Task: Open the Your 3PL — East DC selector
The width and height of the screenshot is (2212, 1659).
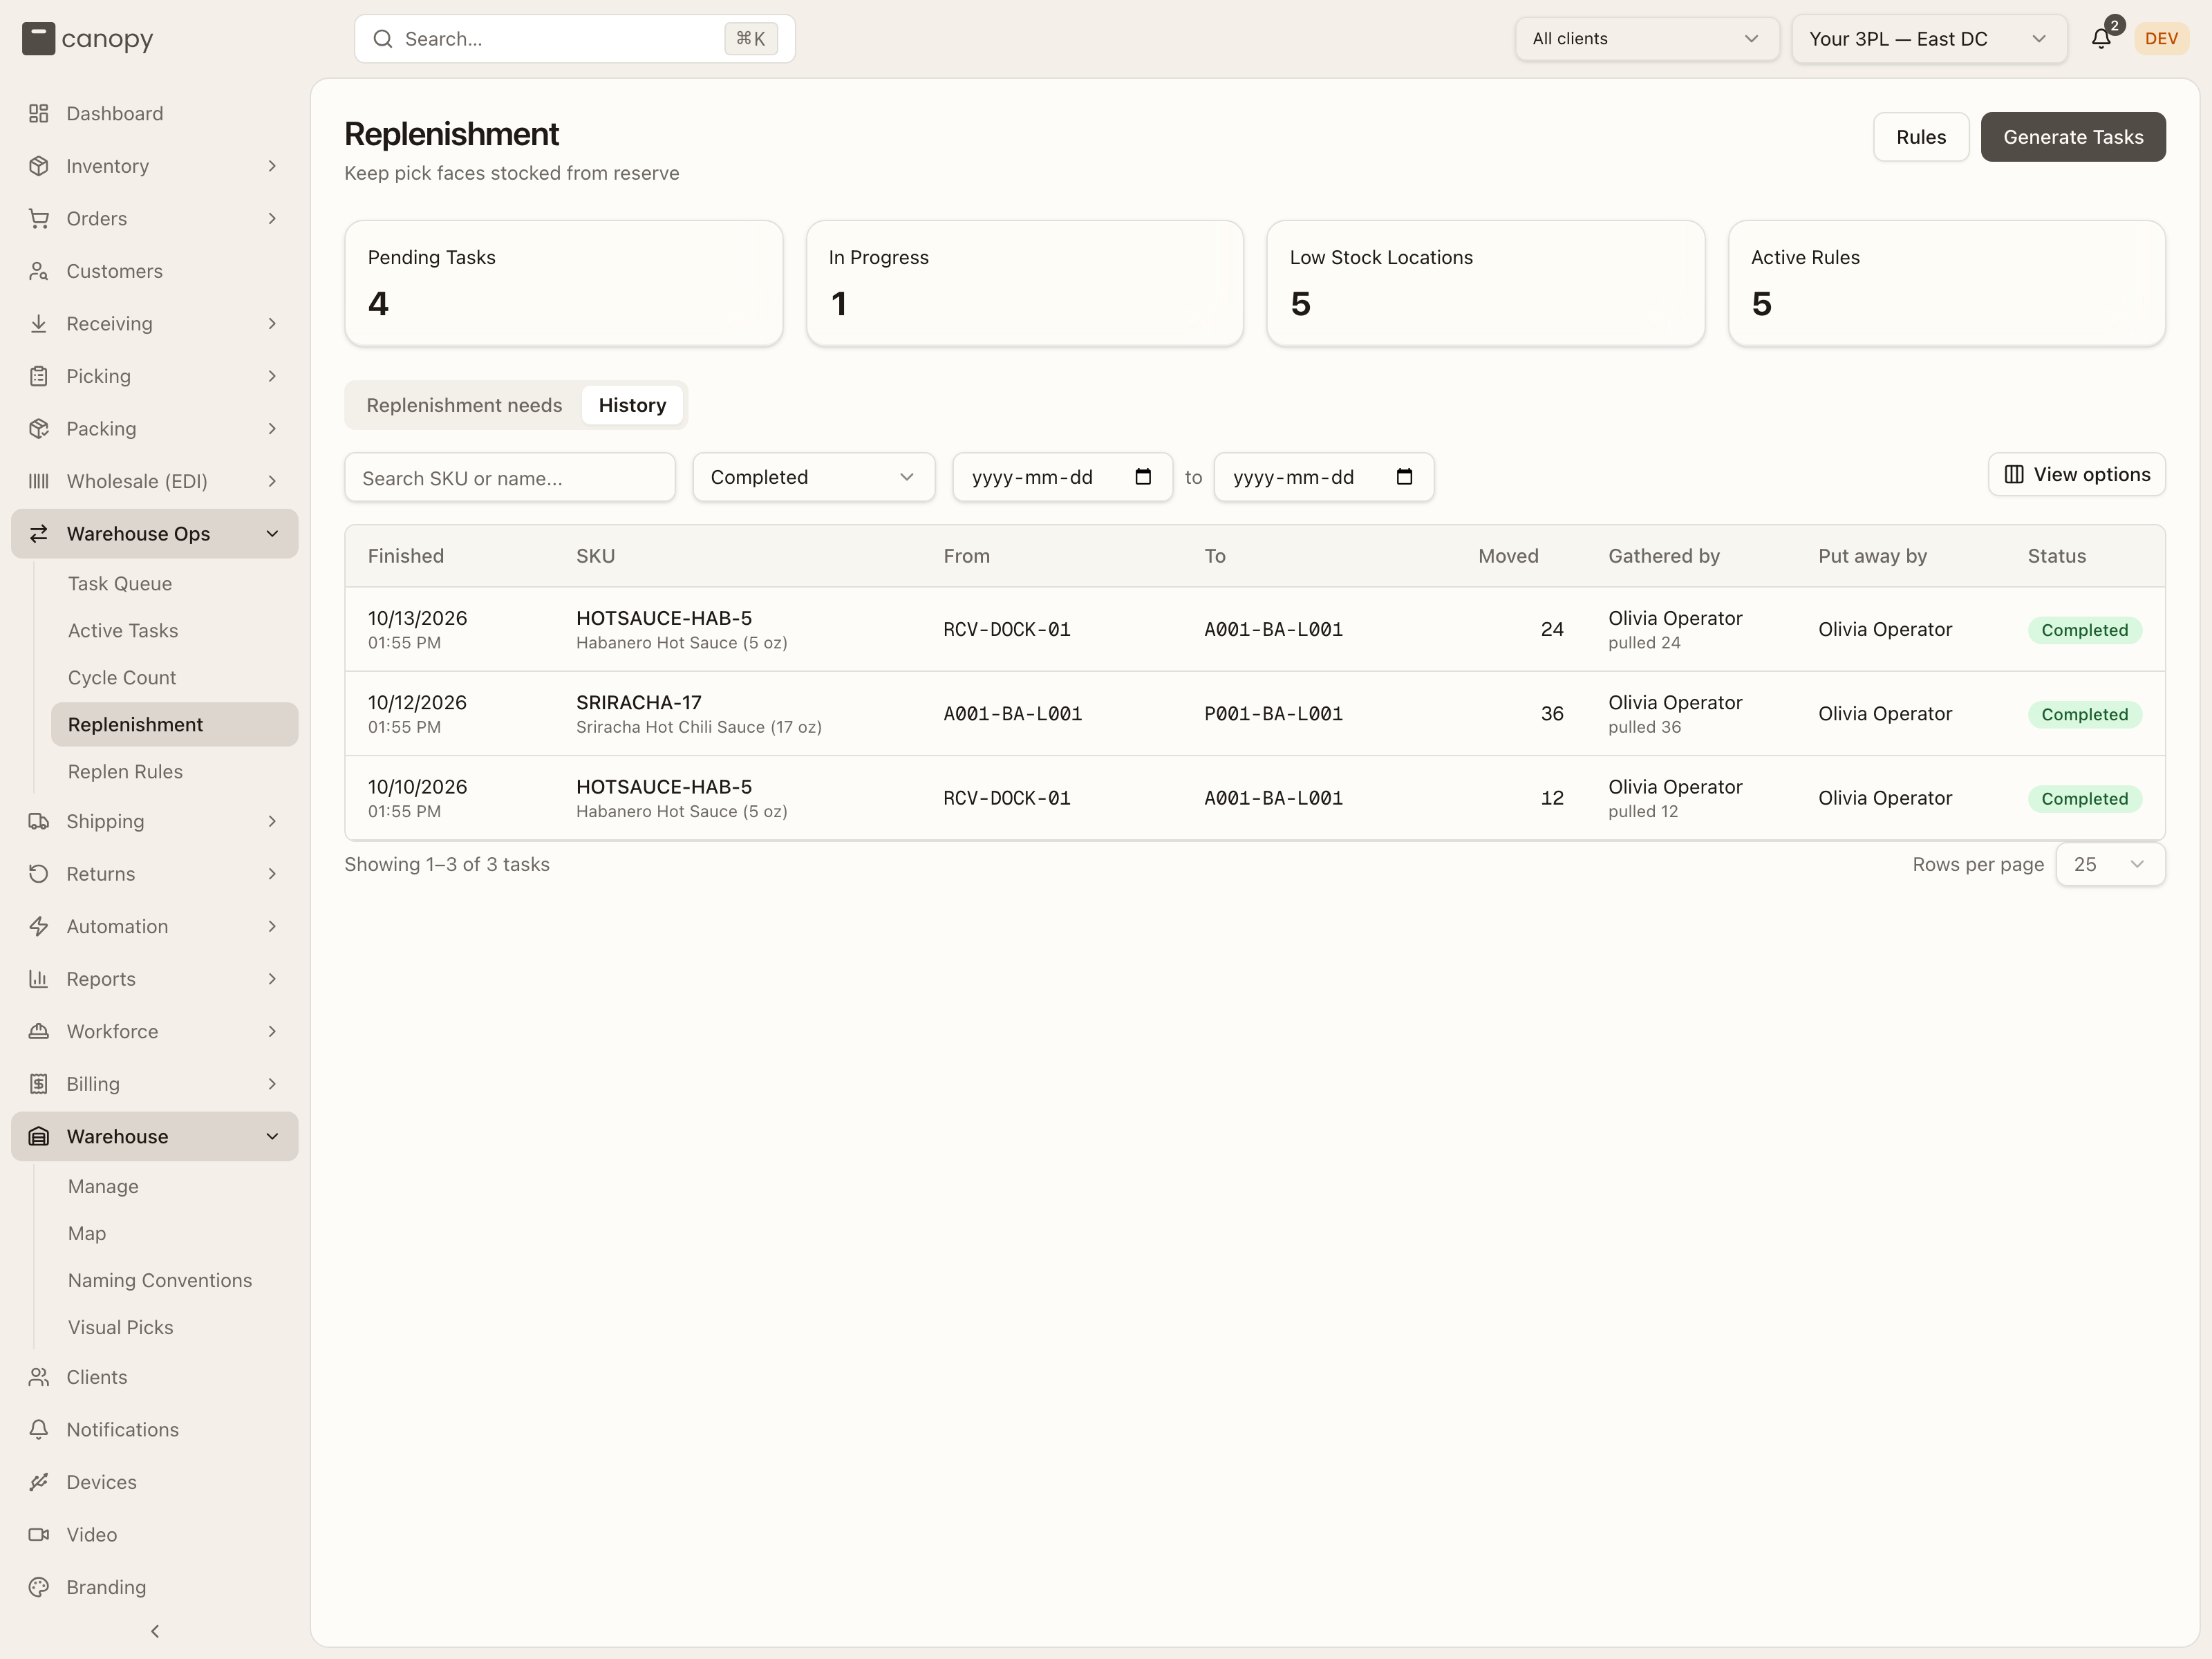Action: point(1929,39)
